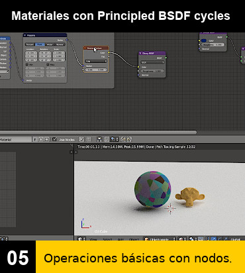Collapse the Glossy BSDF node

click(140, 53)
